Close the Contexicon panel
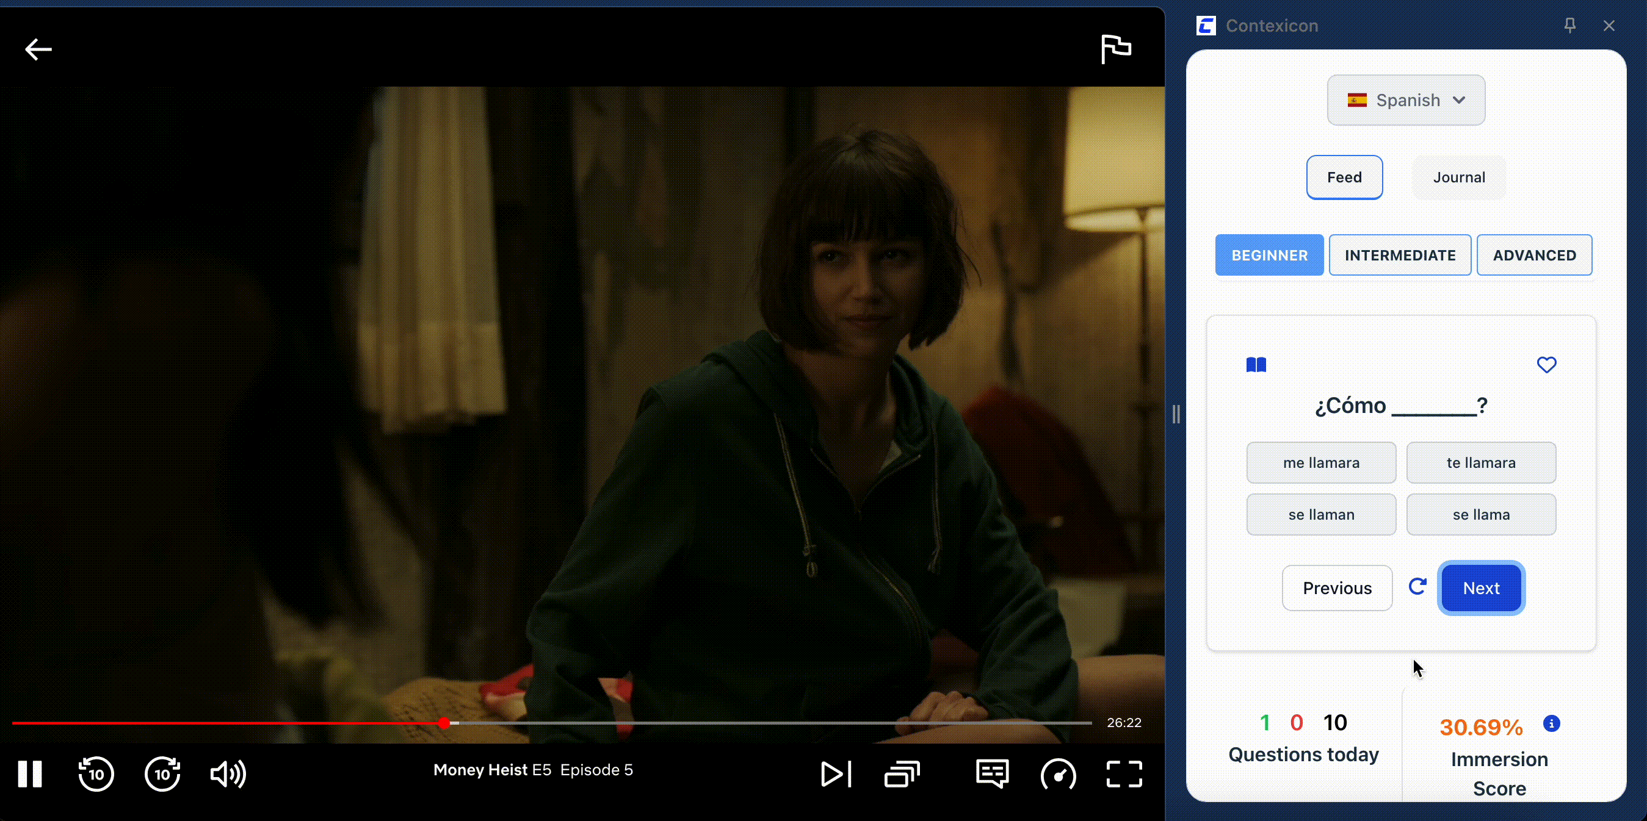 (x=1609, y=26)
